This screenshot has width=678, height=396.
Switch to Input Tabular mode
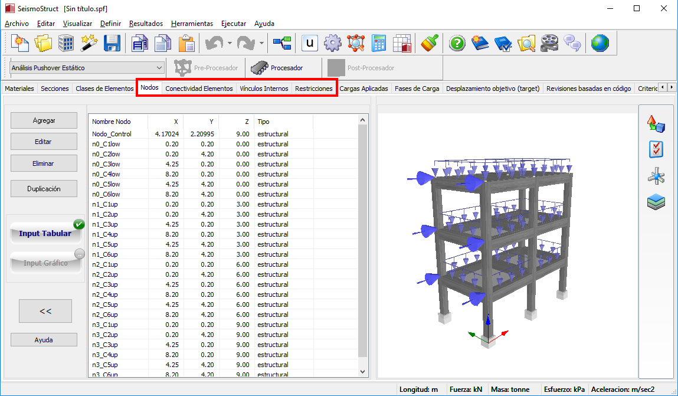(x=45, y=233)
